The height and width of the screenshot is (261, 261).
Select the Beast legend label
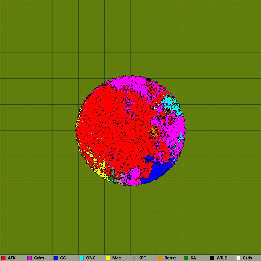coord(170,258)
